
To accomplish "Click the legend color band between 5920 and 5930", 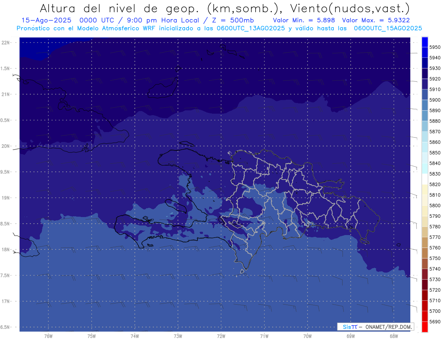I will coord(425,74).
